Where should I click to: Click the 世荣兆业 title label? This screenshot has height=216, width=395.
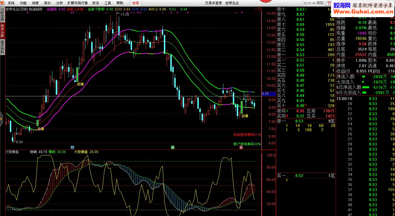[x=232, y=3]
